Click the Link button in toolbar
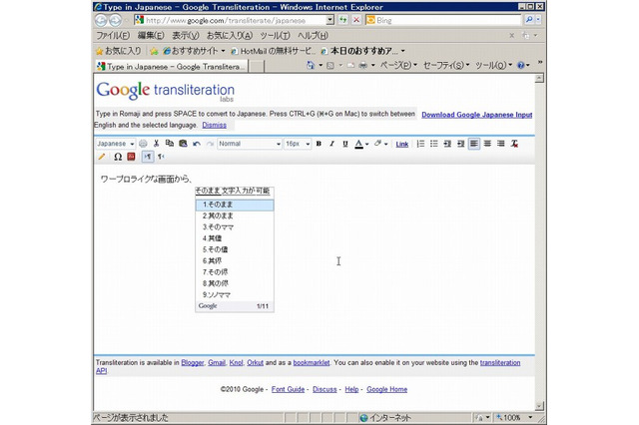Screen dimensions: 639x425 click(401, 144)
